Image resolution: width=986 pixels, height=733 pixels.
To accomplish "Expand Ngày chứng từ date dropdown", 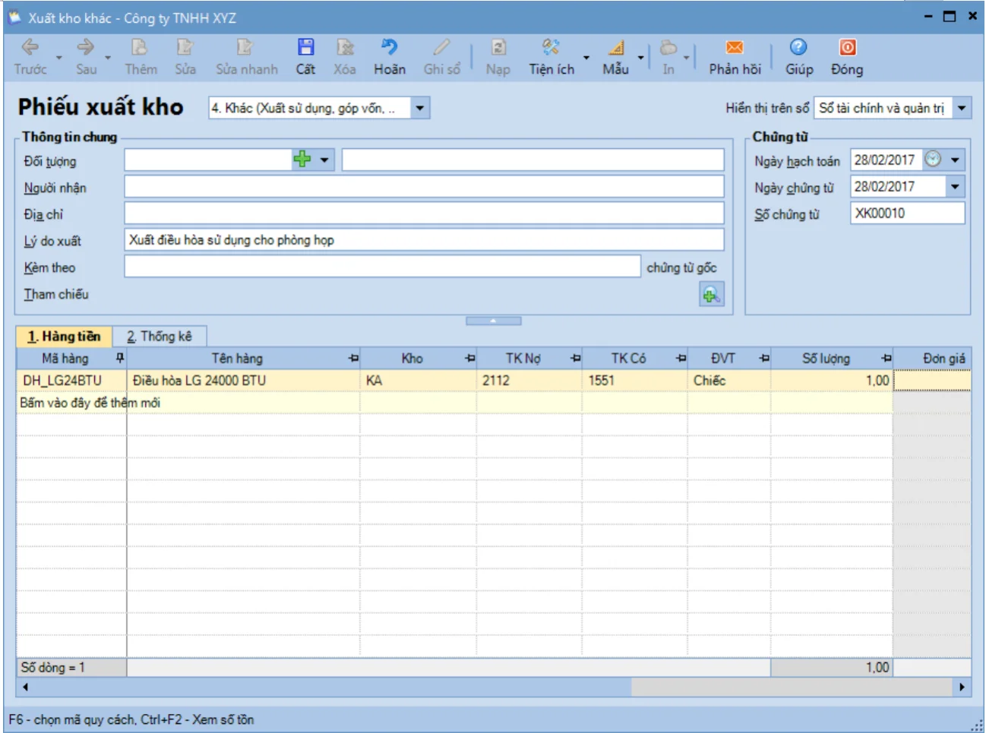I will tap(955, 186).
